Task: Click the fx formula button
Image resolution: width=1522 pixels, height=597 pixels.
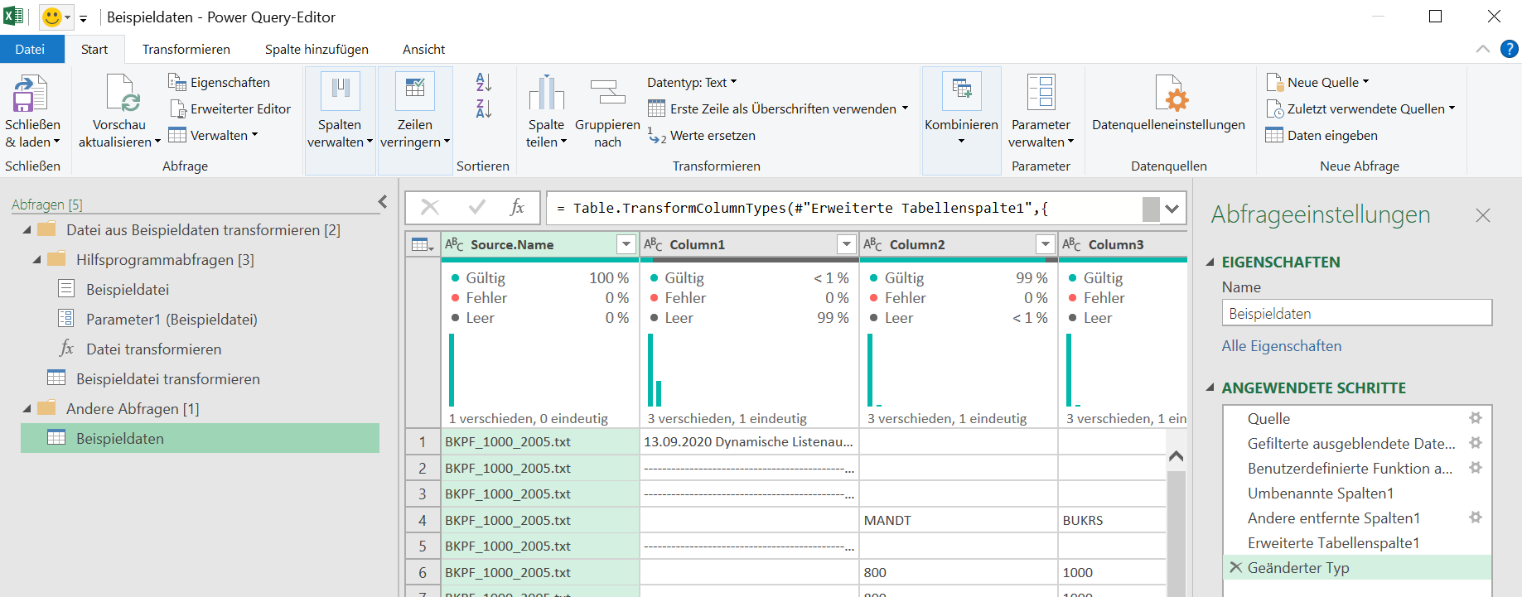Action: coord(517,208)
